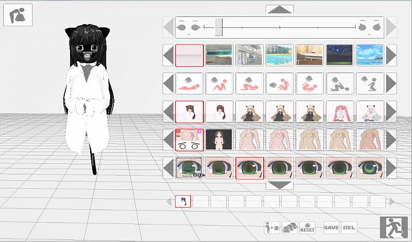
Task: Click the exit door icon
Action: point(393,228)
